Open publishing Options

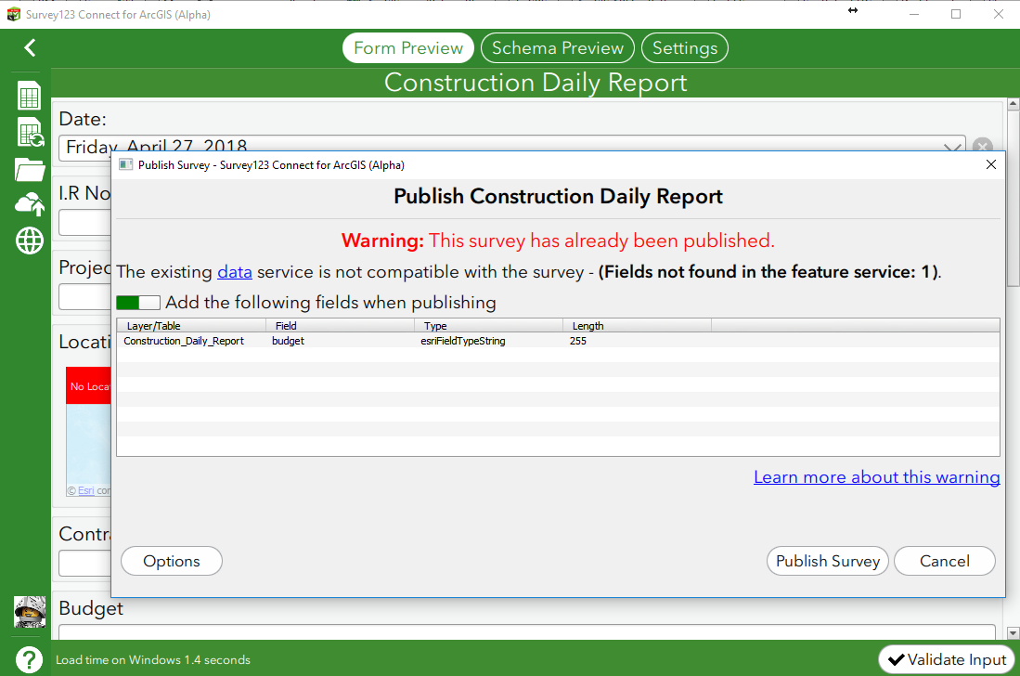click(172, 561)
